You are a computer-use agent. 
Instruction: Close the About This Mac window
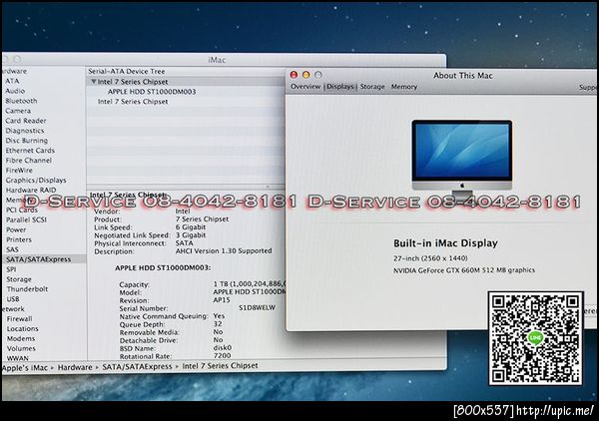pyautogui.click(x=294, y=75)
